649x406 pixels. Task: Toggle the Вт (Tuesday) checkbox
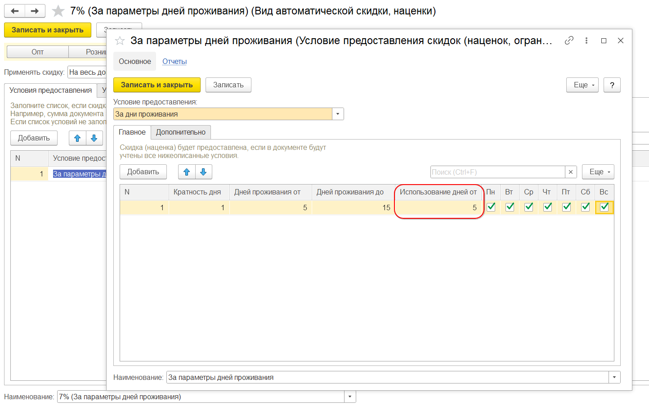(x=510, y=207)
